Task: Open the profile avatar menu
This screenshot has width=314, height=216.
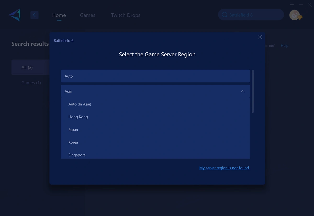Action: coord(295,15)
